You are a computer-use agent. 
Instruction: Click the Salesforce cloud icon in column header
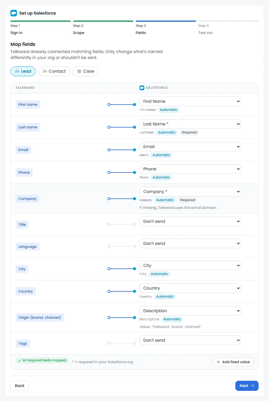point(142,88)
